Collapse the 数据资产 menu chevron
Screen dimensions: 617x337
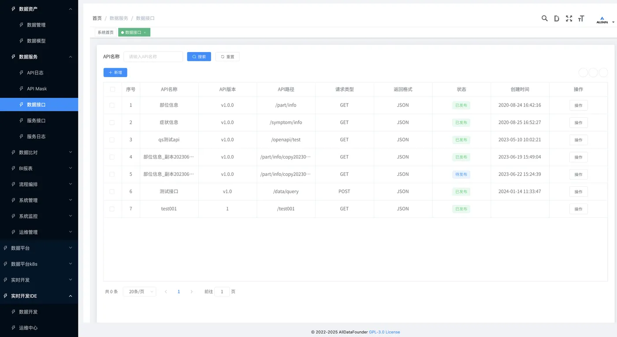(x=71, y=9)
